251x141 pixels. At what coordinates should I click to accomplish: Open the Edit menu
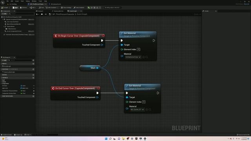coord(12,1)
